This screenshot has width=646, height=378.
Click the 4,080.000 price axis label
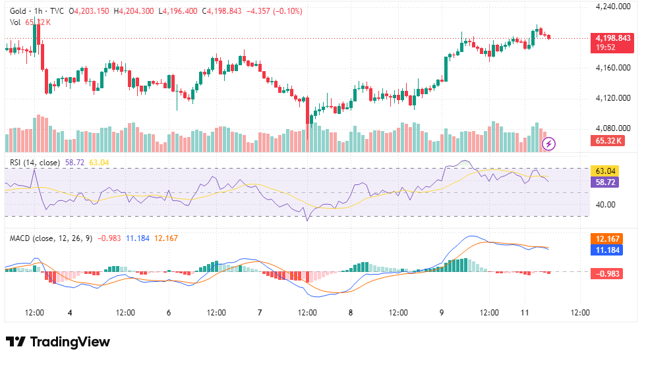613,128
